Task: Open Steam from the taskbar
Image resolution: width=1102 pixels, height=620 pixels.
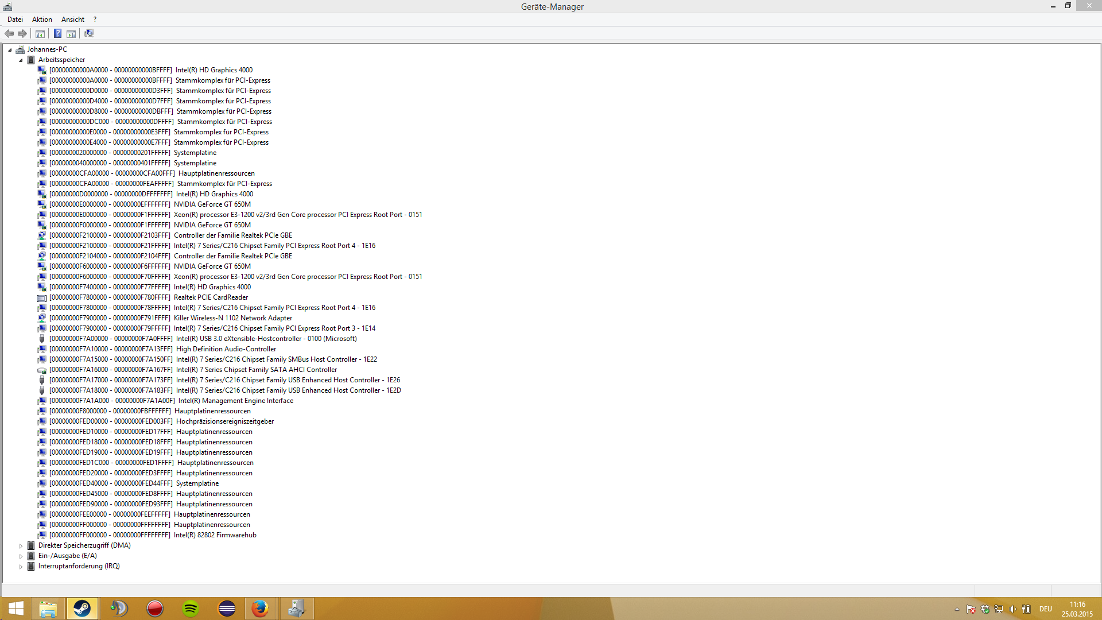Action: point(82,608)
